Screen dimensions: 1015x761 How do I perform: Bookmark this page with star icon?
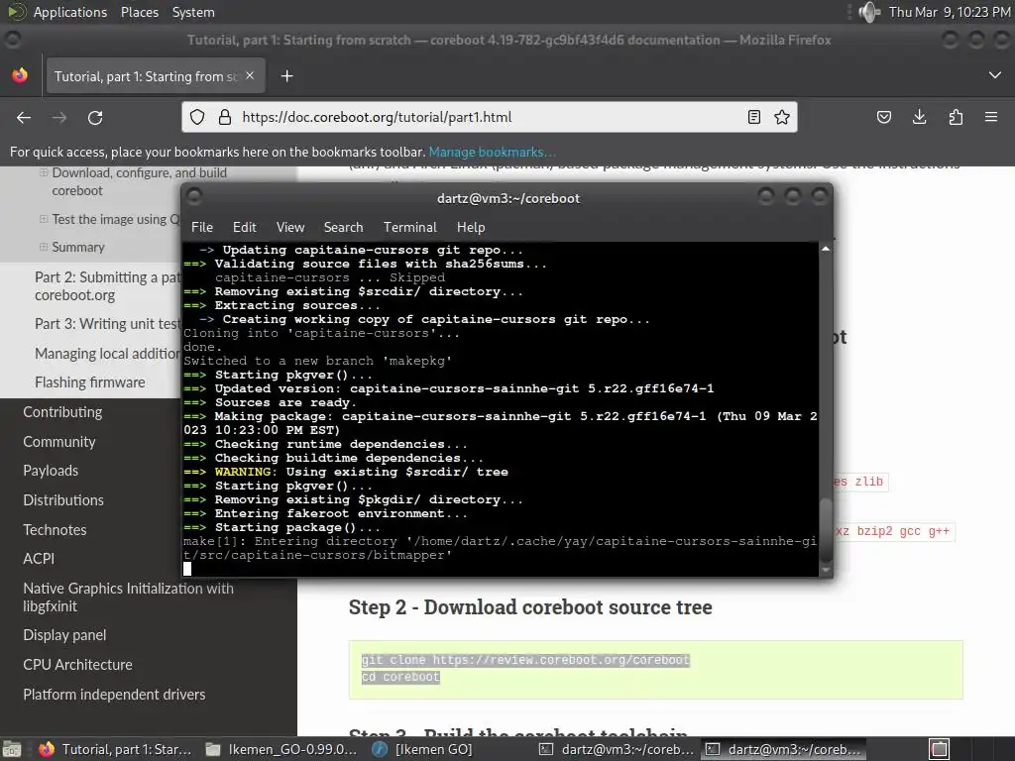tap(782, 117)
